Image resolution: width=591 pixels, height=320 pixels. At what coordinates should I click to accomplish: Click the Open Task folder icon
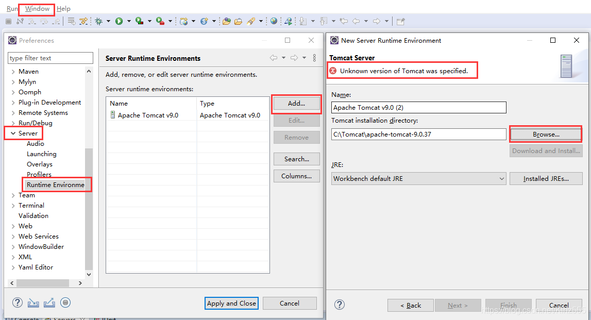click(238, 22)
